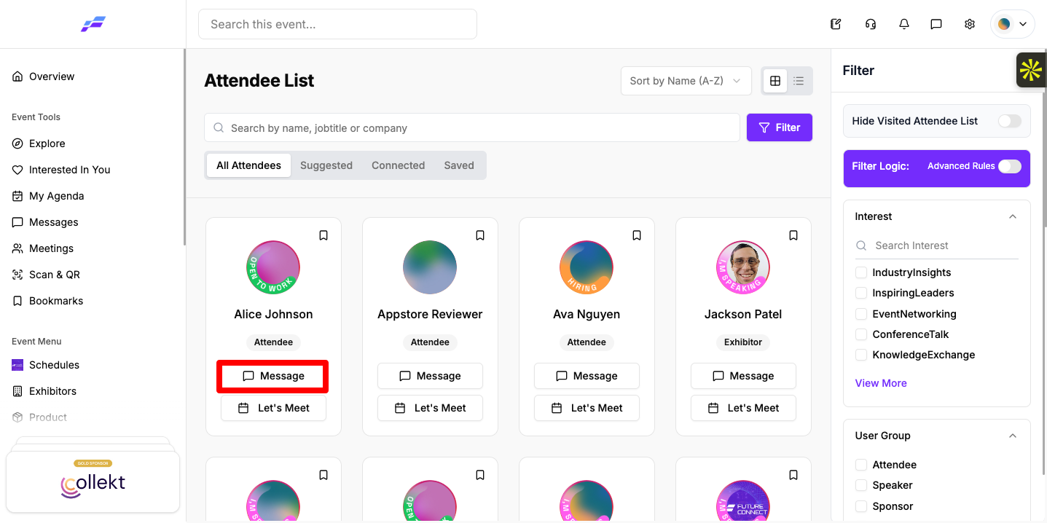This screenshot has height=523, width=1047.
Task: Open the notes edit icon in header
Action: click(836, 24)
